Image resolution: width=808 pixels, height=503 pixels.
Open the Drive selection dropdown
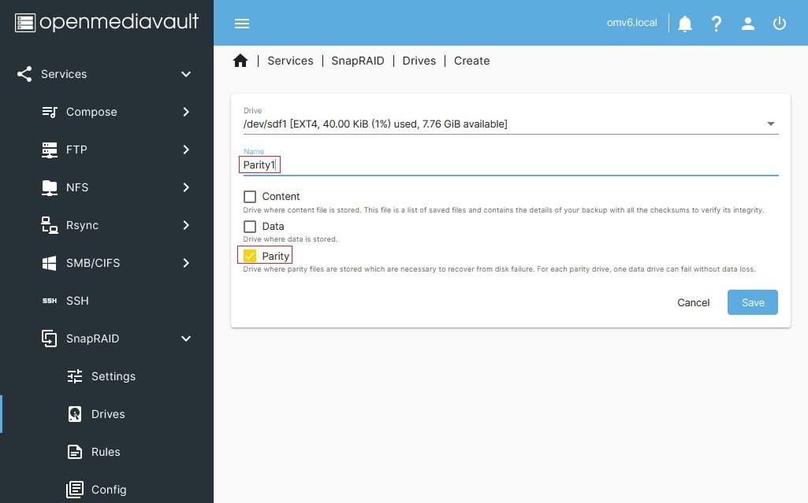pyautogui.click(x=771, y=124)
